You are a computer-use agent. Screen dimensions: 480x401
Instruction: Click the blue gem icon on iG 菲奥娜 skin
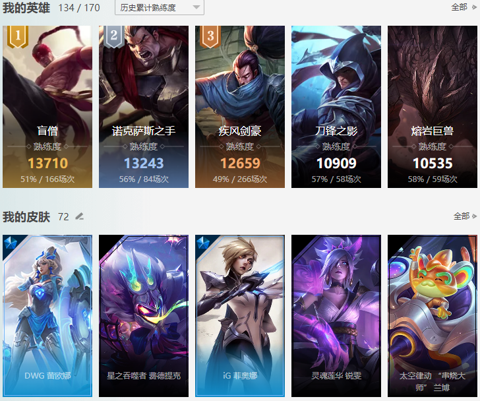(202, 243)
